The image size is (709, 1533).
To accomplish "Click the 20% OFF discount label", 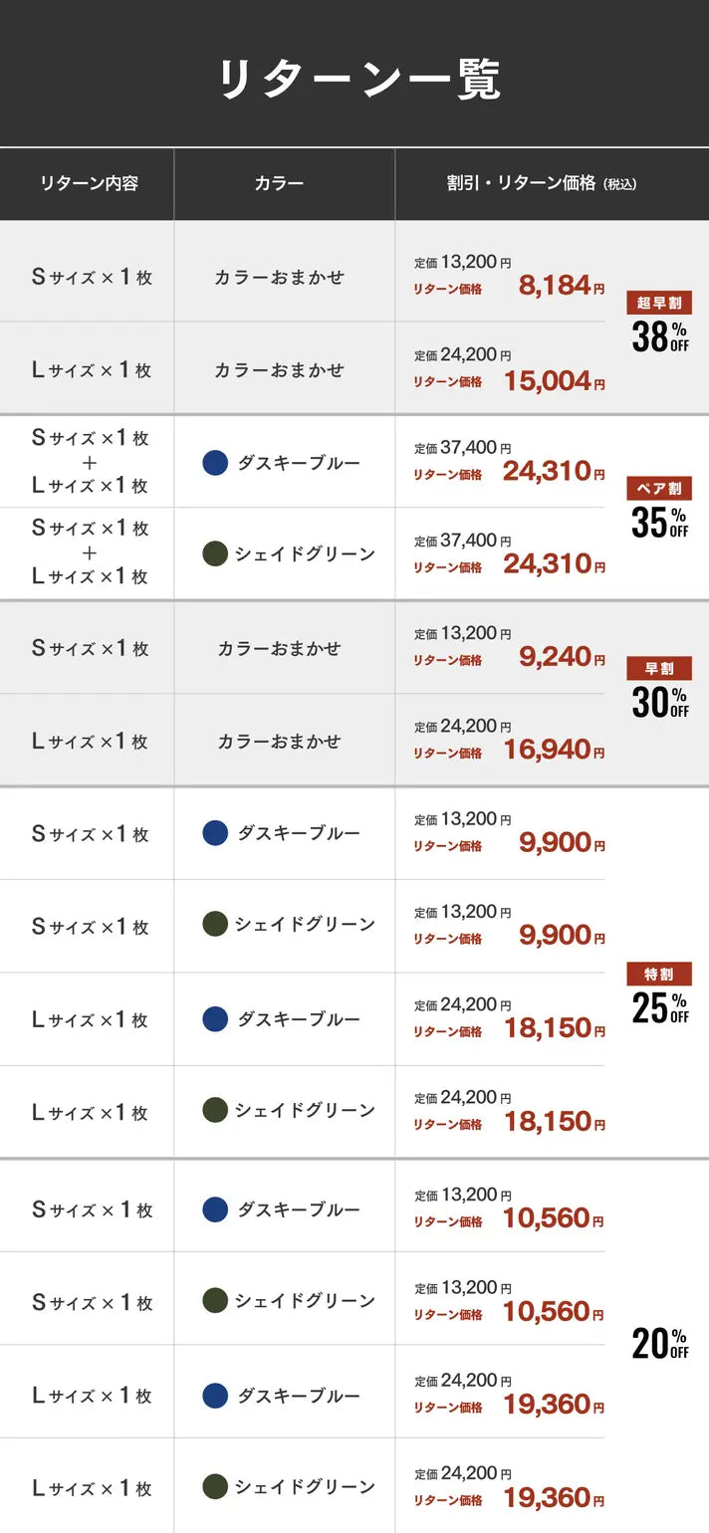I will click(659, 1344).
